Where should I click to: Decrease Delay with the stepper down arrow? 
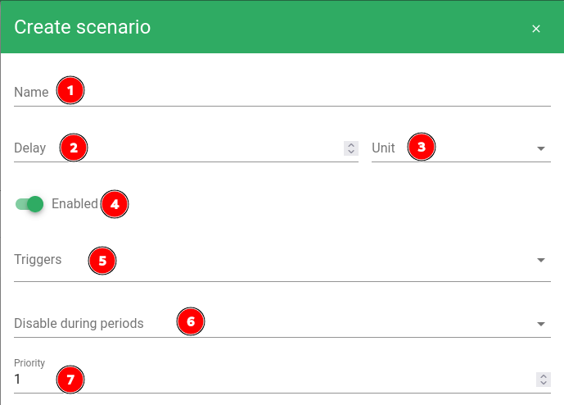click(351, 152)
